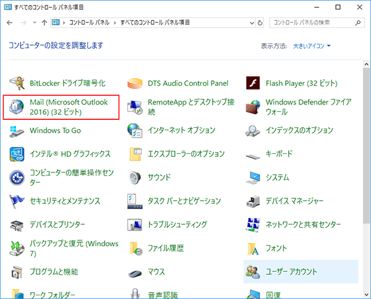Click the Back navigation arrow
Image resolution: width=371 pixels, height=299 pixels.
[9, 22]
